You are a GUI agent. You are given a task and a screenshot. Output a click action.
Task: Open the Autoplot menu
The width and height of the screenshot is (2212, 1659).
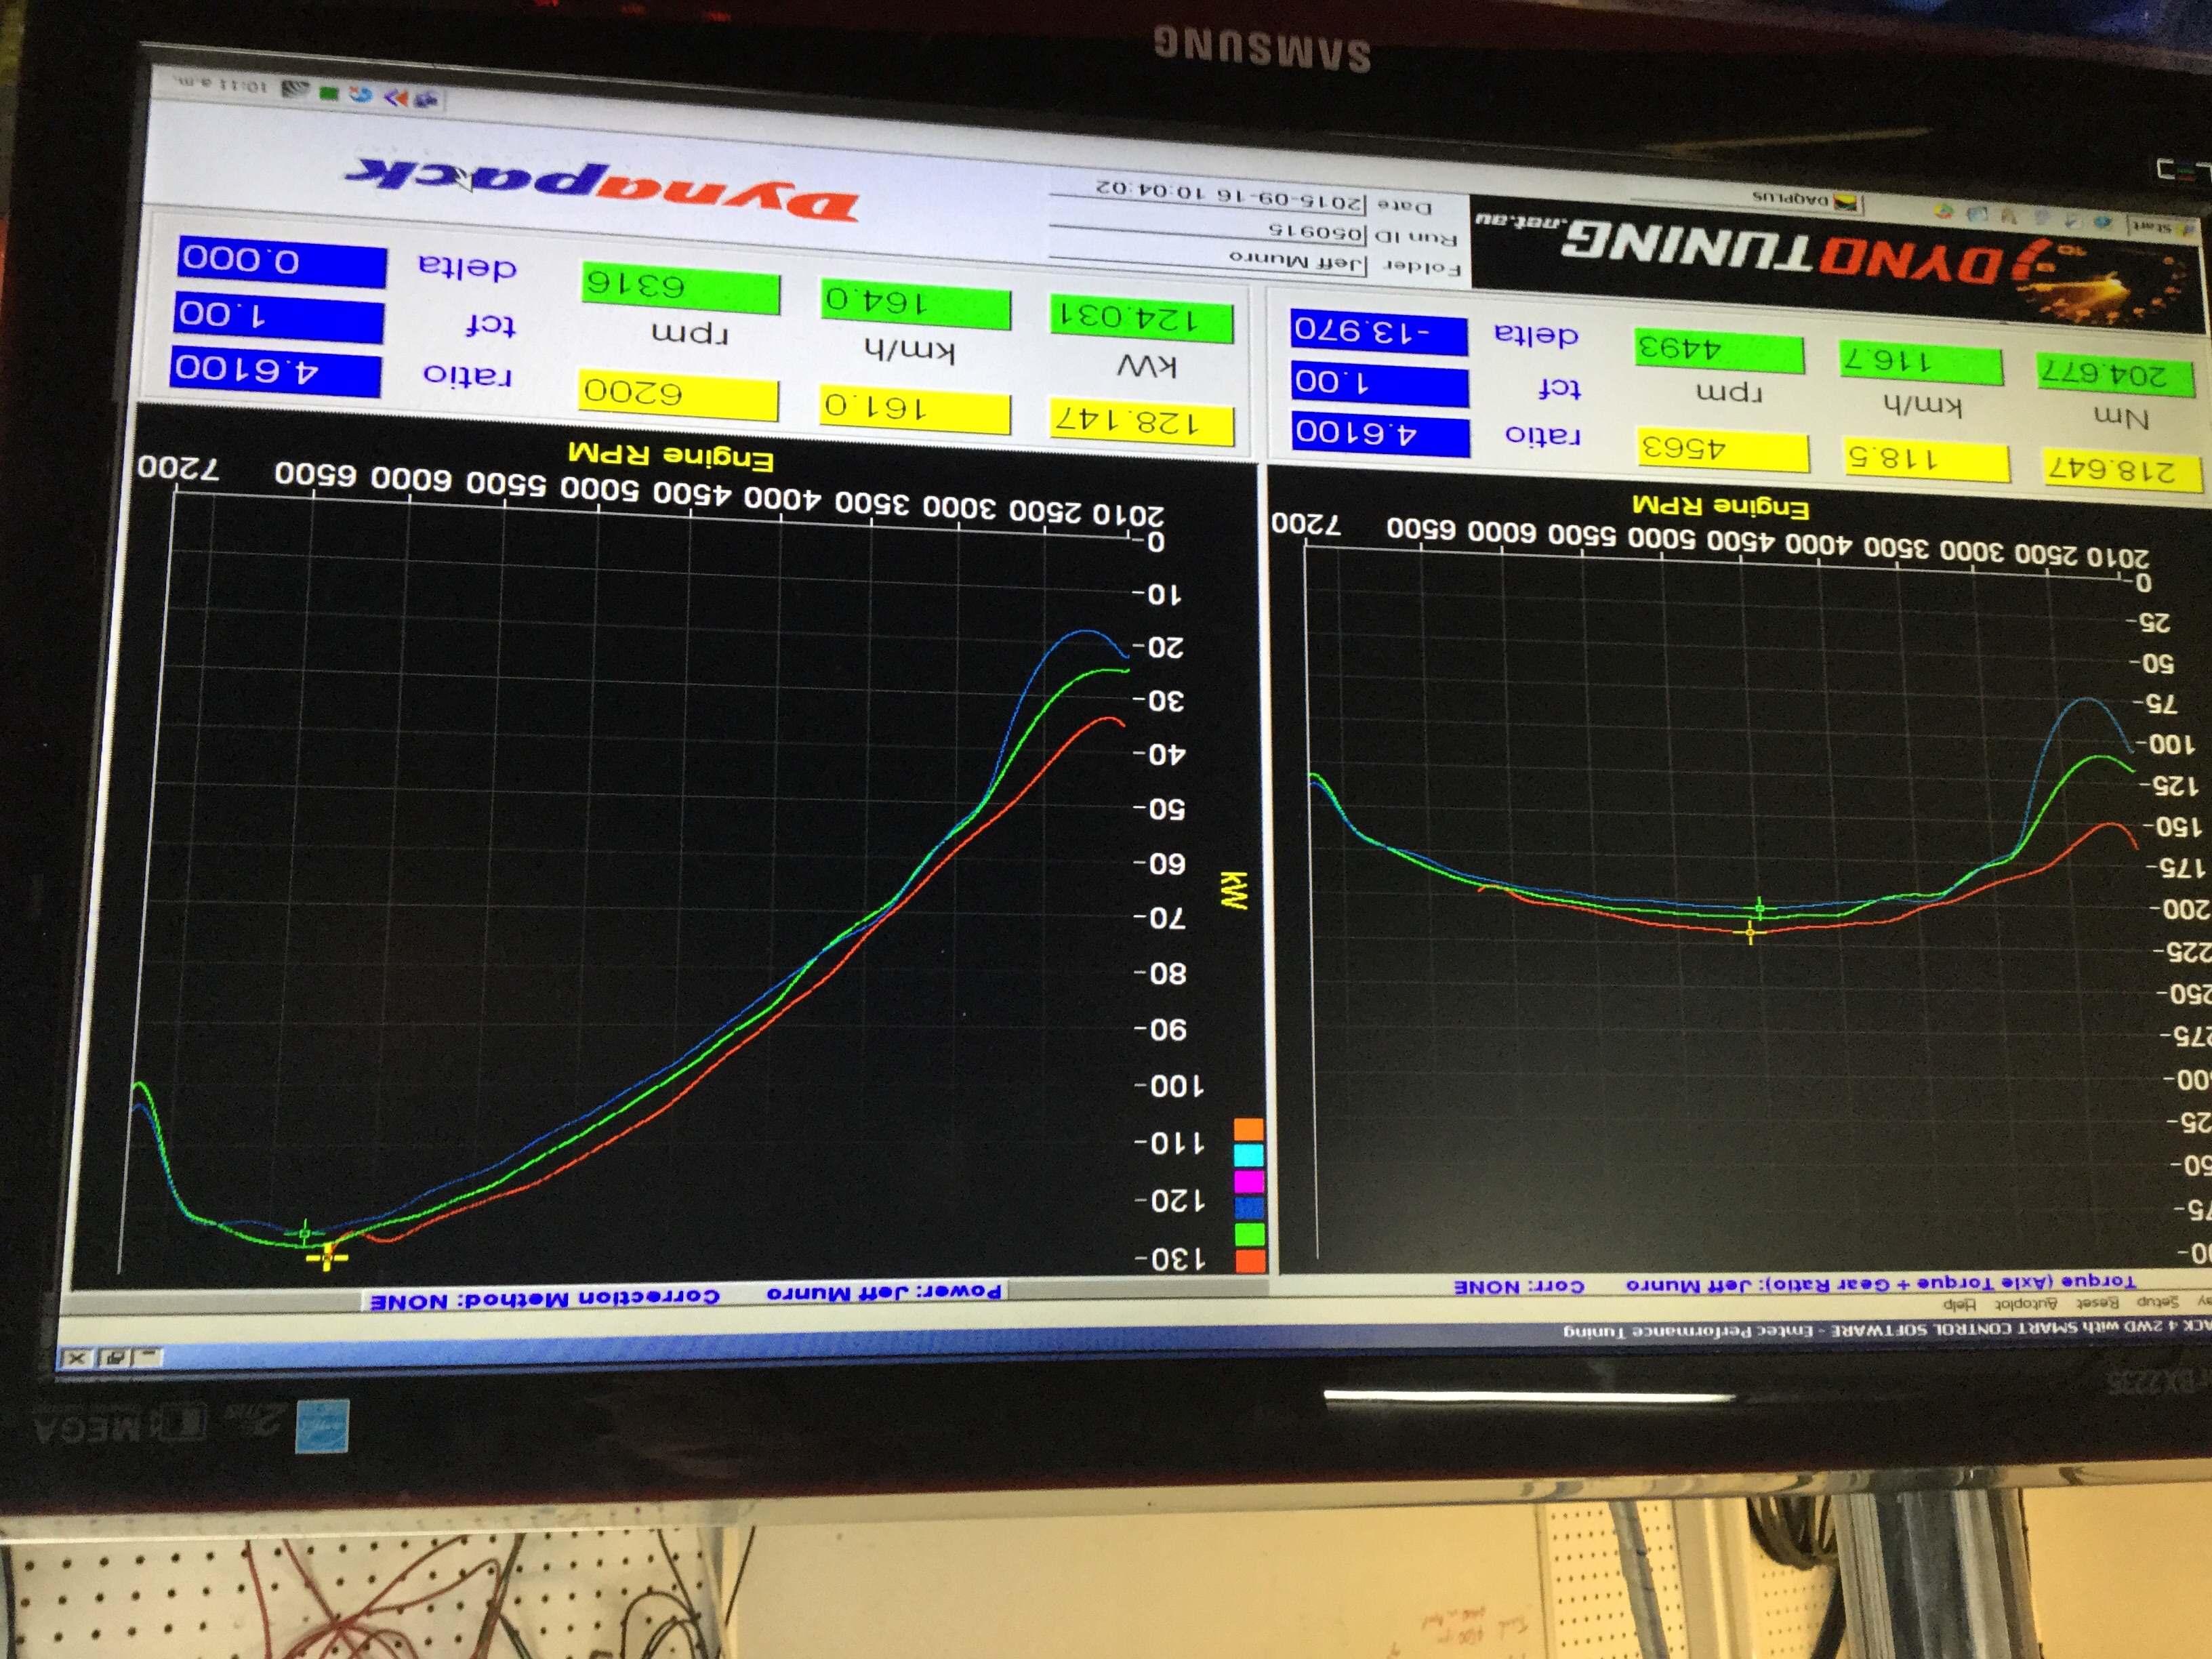[2027, 1306]
